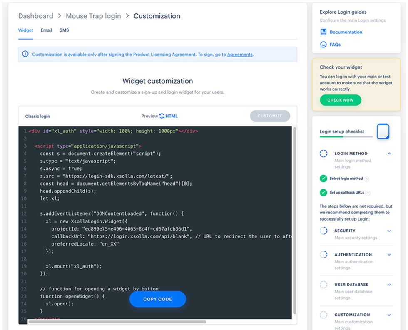This screenshot has height=330, width=408.
Task: Go to Dashboard breadcrumb
Action: tap(36, 16)
